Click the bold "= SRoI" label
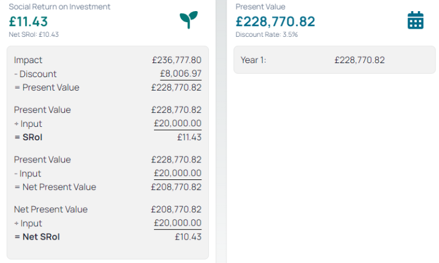This screenshot has width=439, height=263. click(28, 137)
